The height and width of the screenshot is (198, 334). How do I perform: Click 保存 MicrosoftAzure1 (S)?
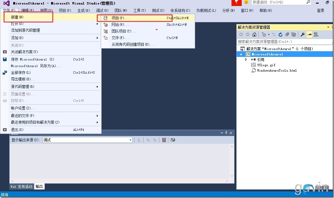click(51, 59)
